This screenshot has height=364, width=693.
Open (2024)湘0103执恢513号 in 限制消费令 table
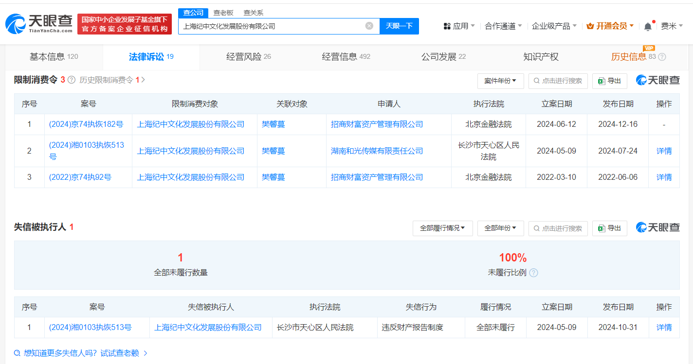(87, 151)
